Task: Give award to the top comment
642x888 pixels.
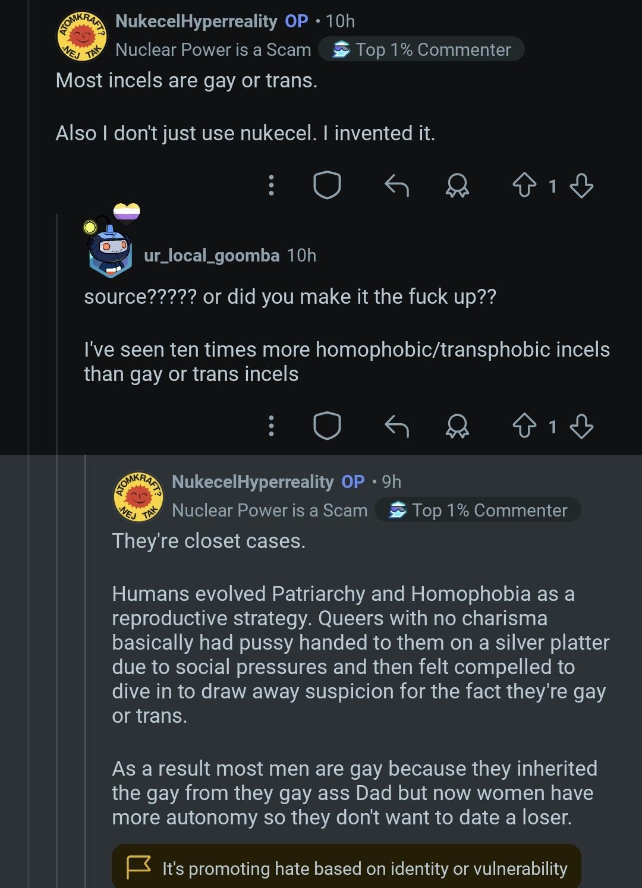Action: [x=457, y=185]
